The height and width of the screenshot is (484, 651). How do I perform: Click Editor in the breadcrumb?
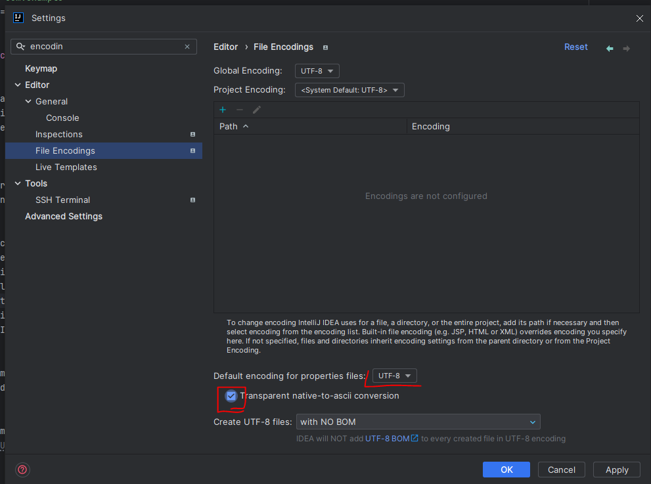coord(225,47)
